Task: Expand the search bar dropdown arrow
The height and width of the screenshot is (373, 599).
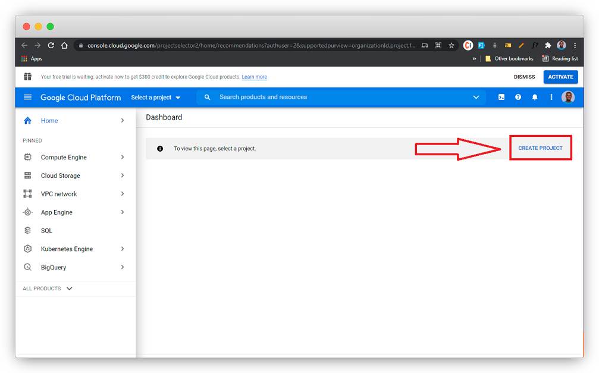Action: tap(476, 97)
